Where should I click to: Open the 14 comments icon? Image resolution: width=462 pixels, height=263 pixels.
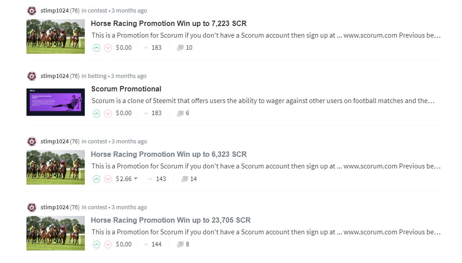point(184,179)
